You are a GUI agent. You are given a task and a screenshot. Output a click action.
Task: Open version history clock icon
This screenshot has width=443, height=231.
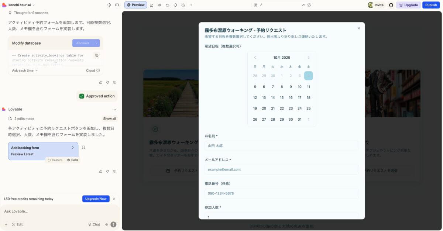click(x=109, y=5)
